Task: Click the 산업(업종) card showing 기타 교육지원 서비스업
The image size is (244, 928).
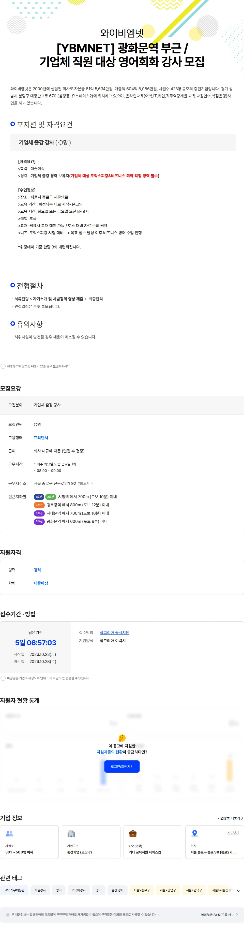Action: (152, 842)
